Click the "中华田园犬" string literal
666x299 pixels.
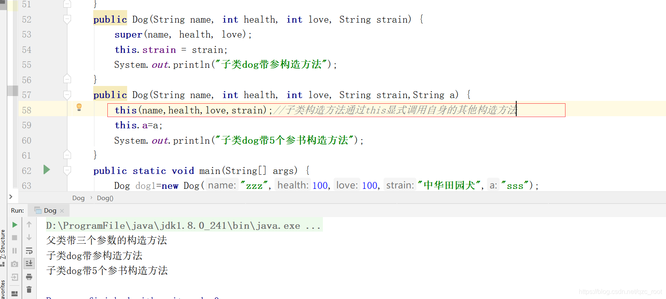[x=449, y=185]
